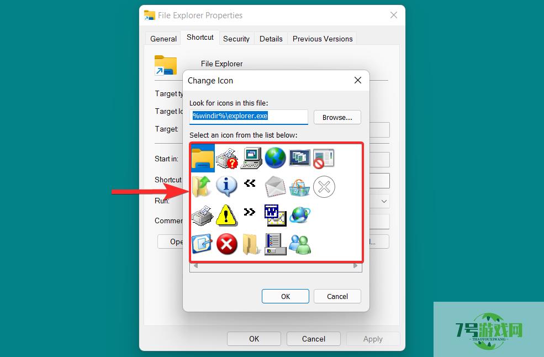
Task: Select the double right chevron icon
Action: click(x=250, y=212)
